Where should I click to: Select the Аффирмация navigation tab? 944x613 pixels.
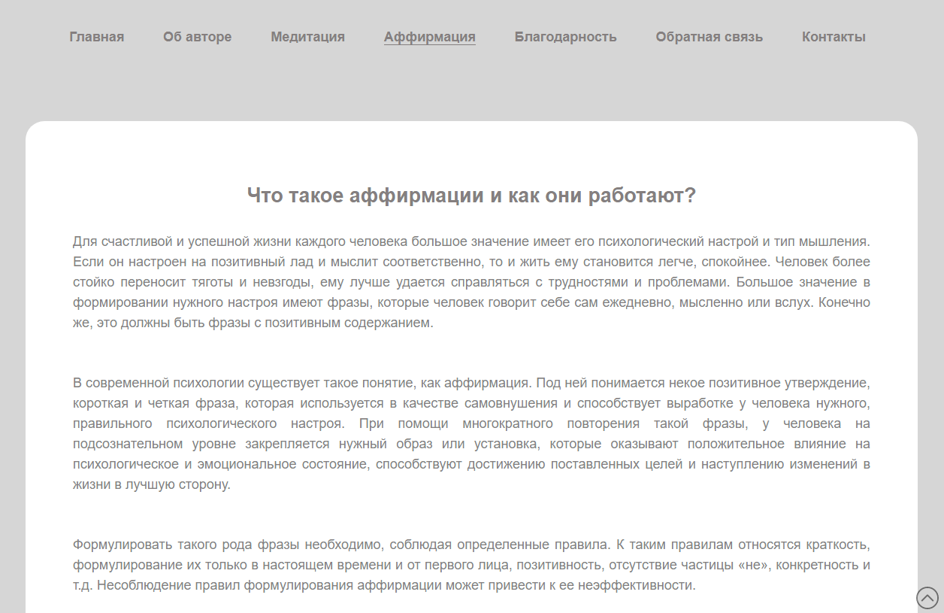coord(429,37)
